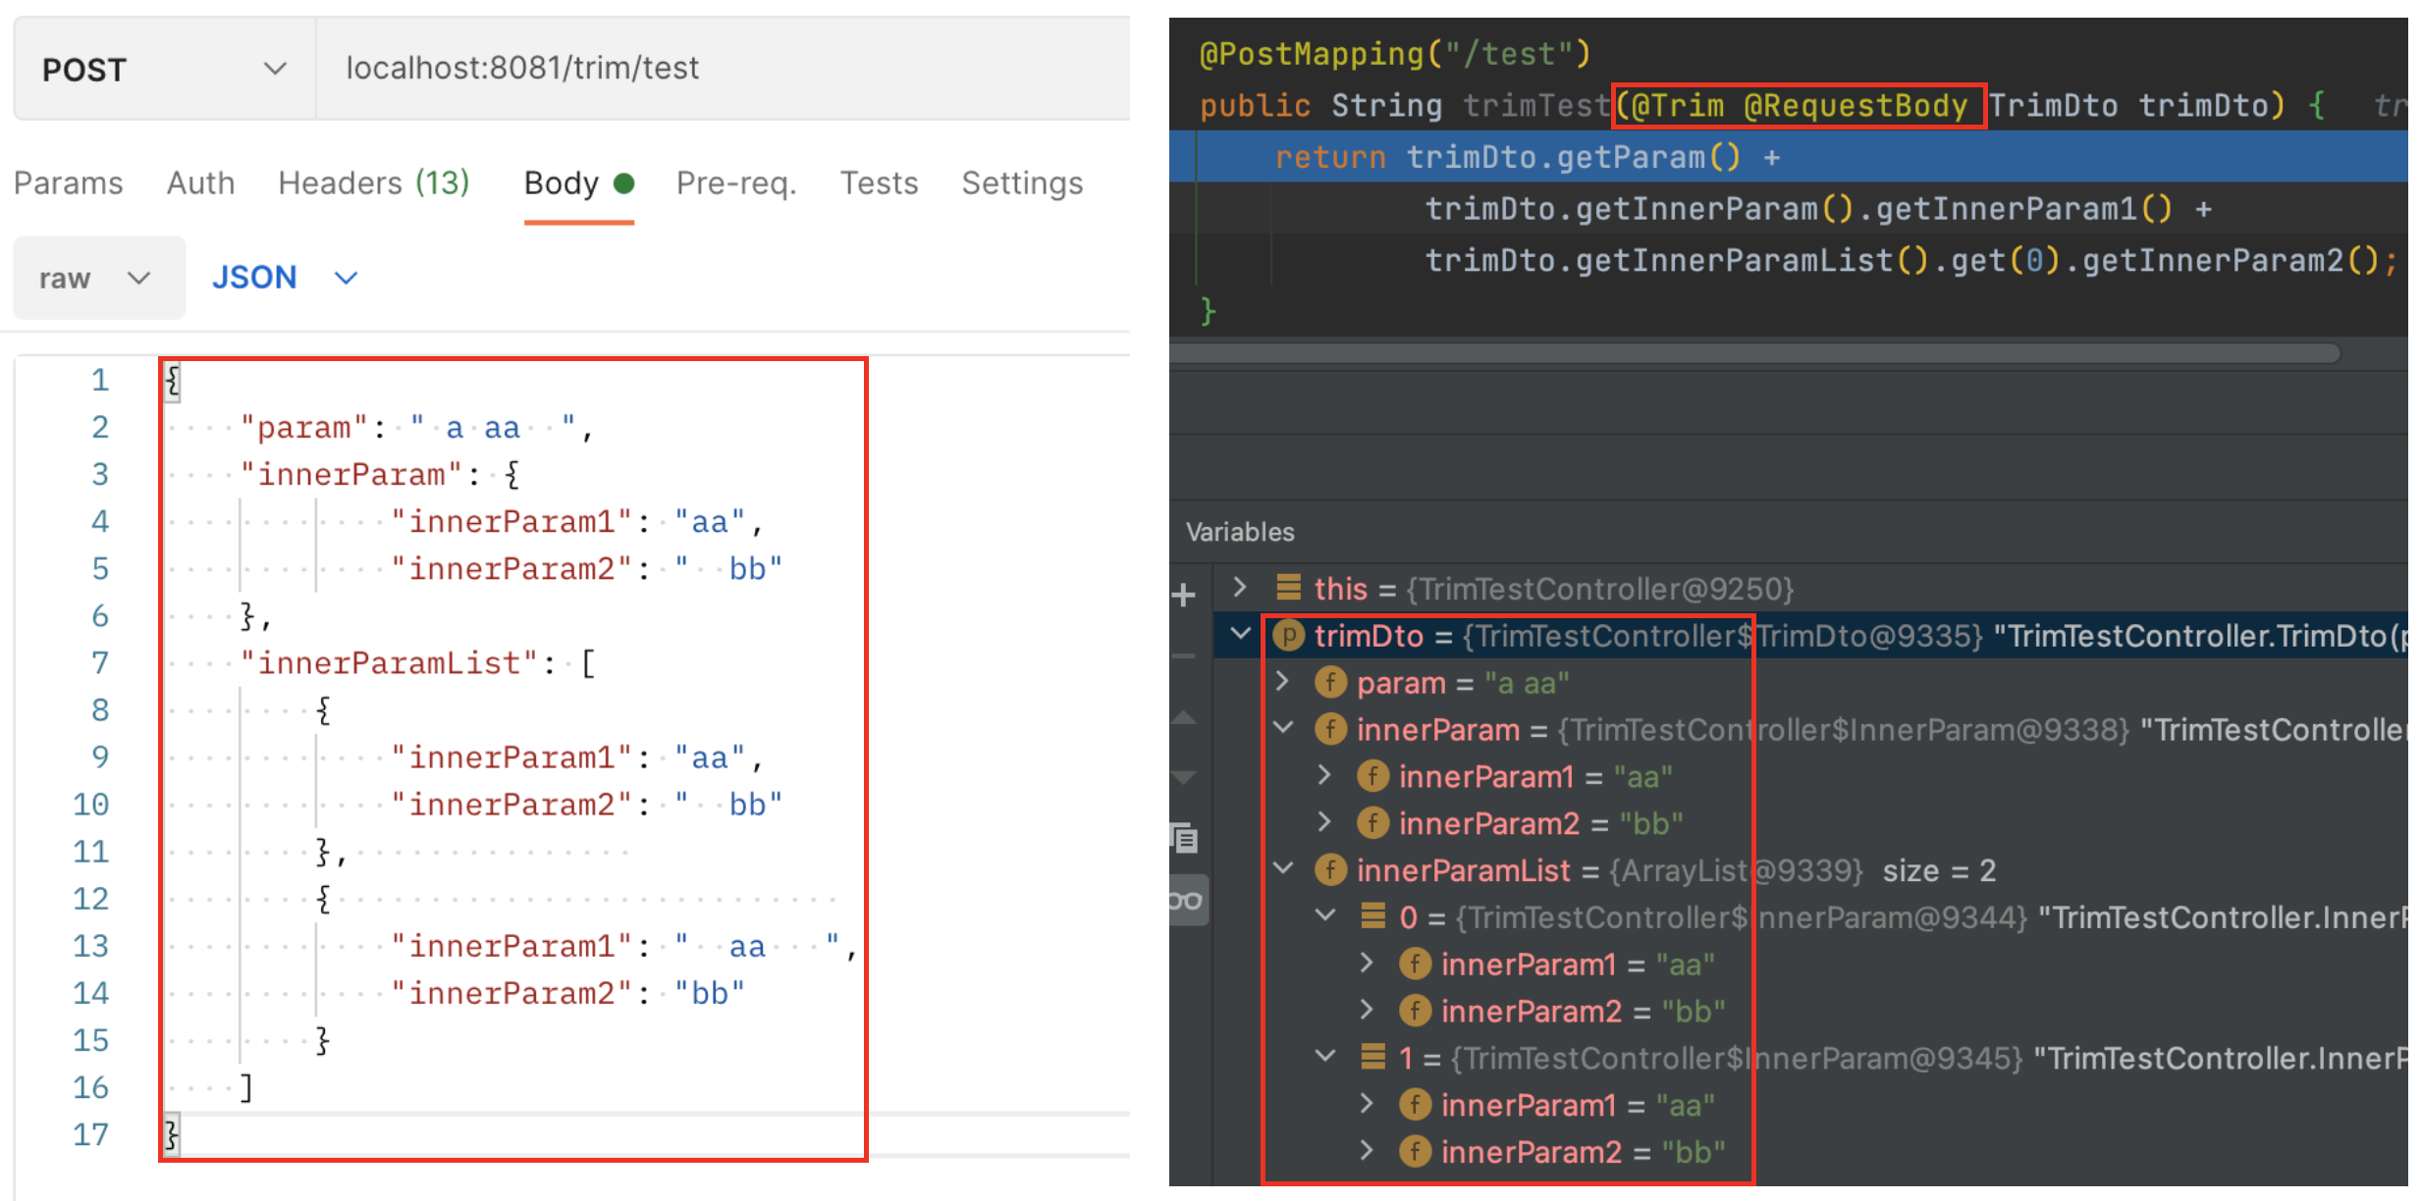Open the POST method dropdown
The height and width of the screenshot is (1201, 2421).
[x=164, y=69]
